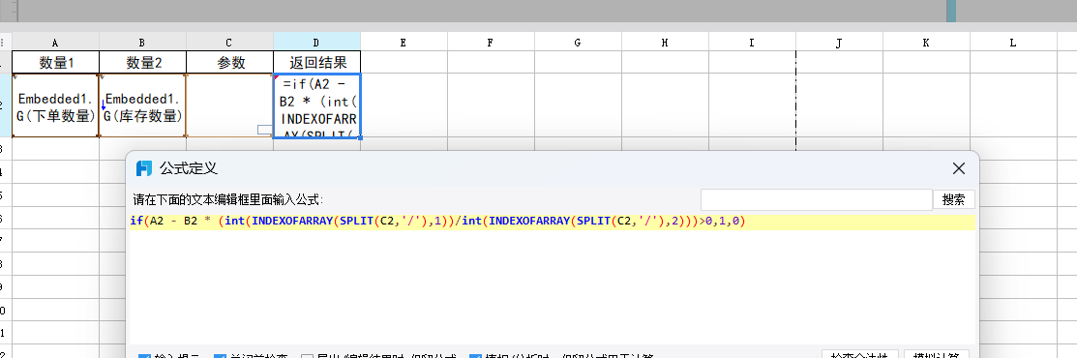Select column K header
The image size is (1077, 358).
(927, 42)
